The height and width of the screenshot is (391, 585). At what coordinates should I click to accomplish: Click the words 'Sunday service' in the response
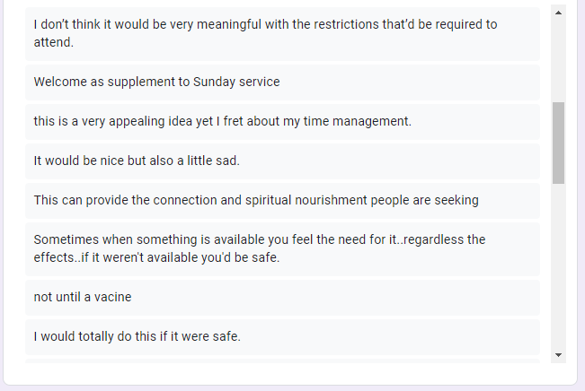click(236, 82)
